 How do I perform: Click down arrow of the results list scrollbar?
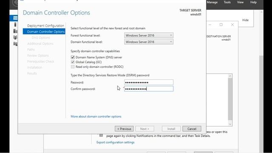pyautogui.click(x=230, y=124)
